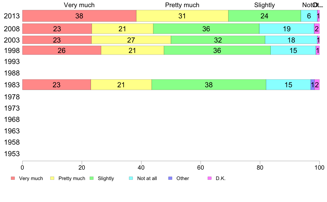
Task: Select the 2013 Very much bar segment showing 38
Action: tap(79, 16)
